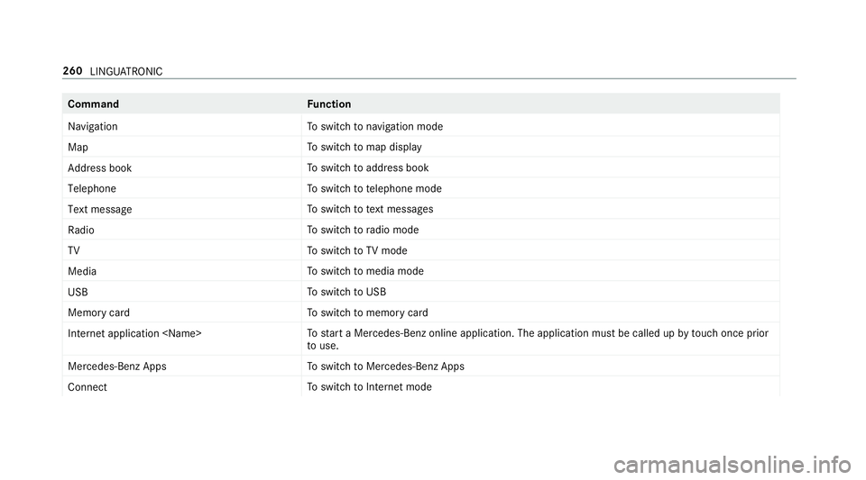866x480 pixels.
Task: Click the Connect command entry
Action: [88, 387]
